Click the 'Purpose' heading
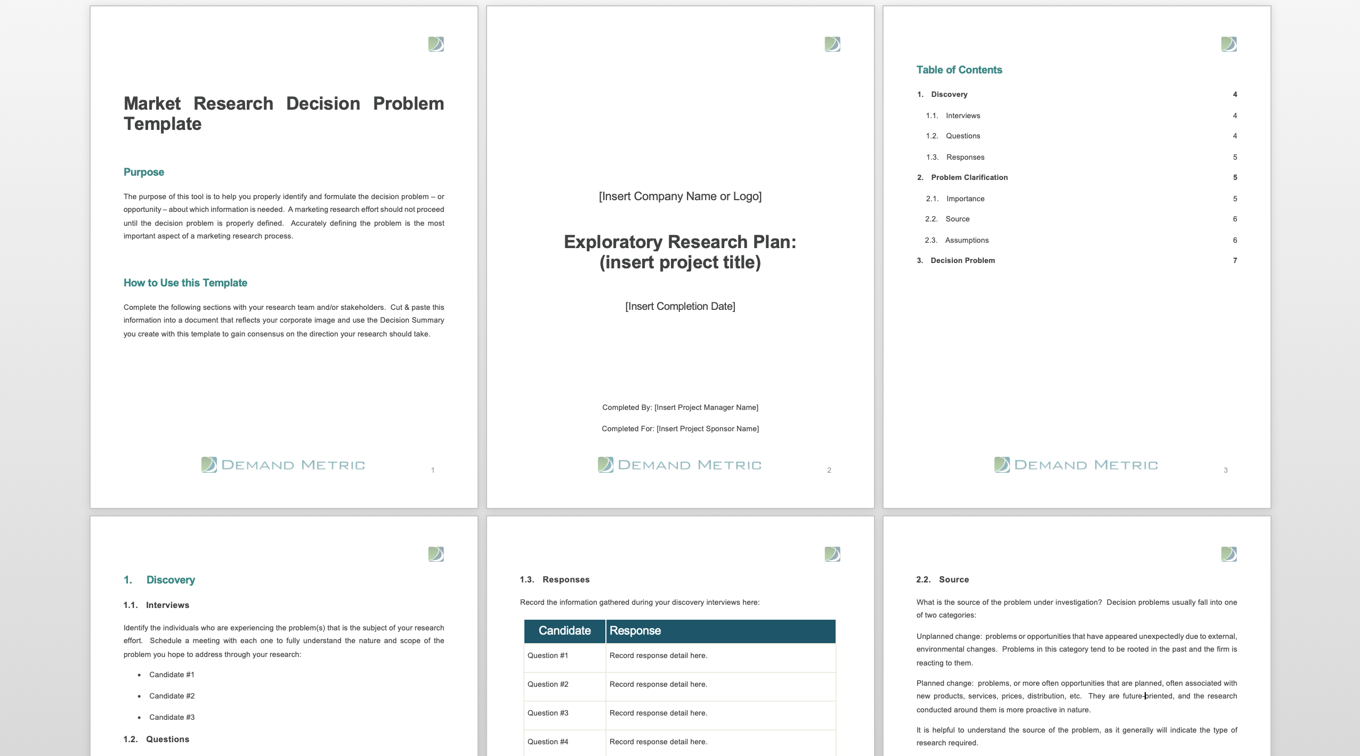 coord(144,172)
